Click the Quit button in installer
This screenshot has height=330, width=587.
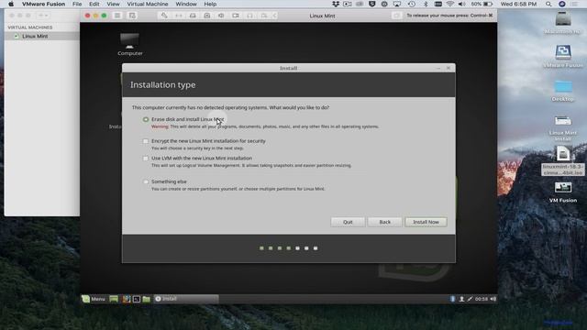(348, 222)
